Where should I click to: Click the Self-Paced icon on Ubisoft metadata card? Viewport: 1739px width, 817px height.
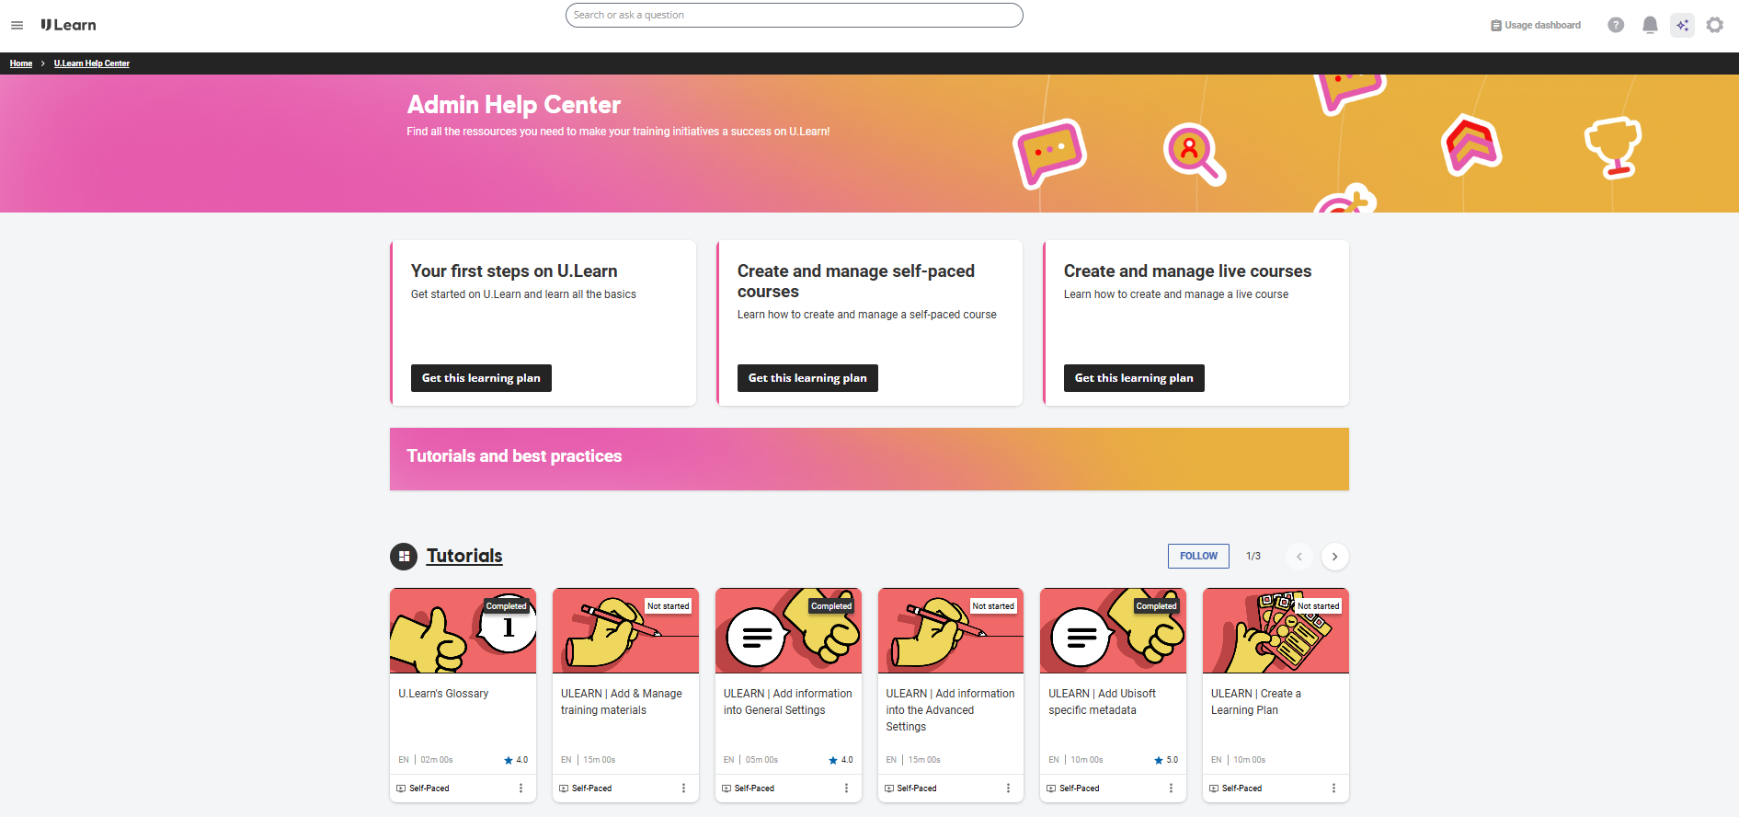(x=1051, y=788)
